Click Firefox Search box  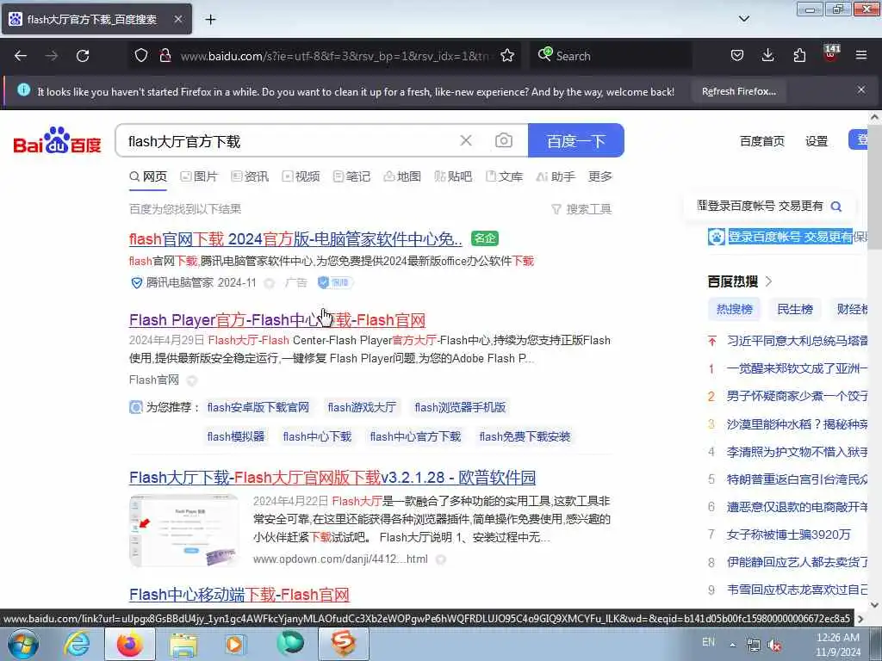coord(611,56)
